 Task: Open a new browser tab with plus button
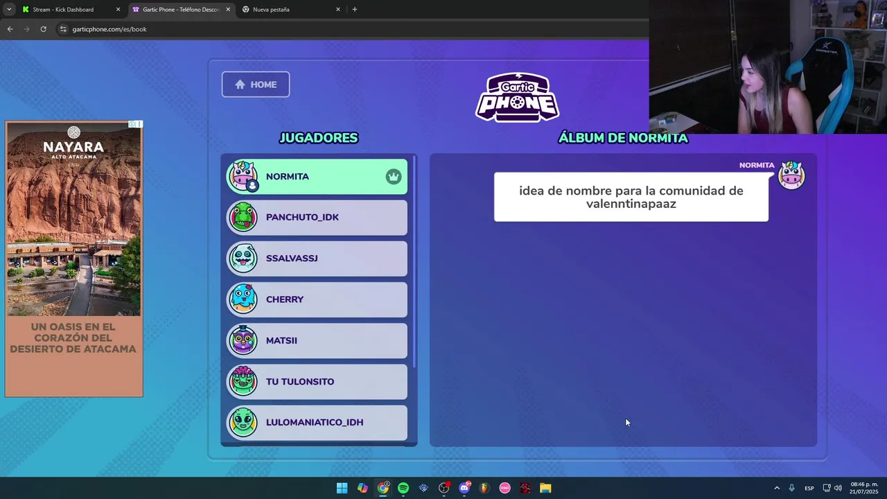[x=355, y=10]
